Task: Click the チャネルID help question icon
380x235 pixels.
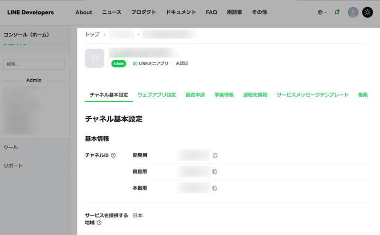Action: [113, 155]
